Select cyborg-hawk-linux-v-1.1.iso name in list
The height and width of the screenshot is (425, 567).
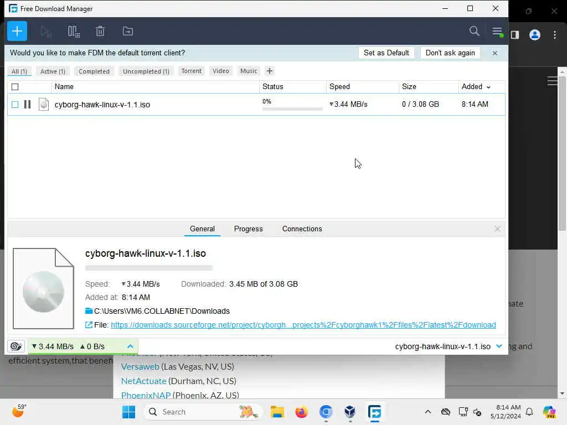tap(102, 105)
